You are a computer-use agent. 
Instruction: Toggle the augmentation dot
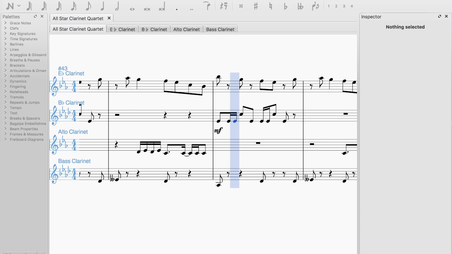(x=177, y=9)
